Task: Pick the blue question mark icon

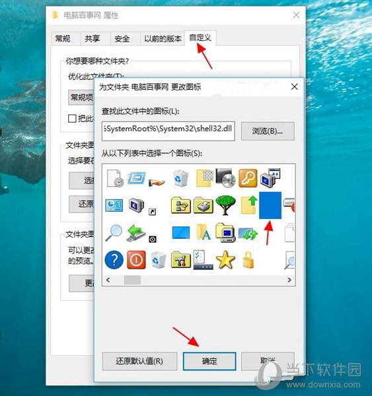Action: click(x=114, y=259)
